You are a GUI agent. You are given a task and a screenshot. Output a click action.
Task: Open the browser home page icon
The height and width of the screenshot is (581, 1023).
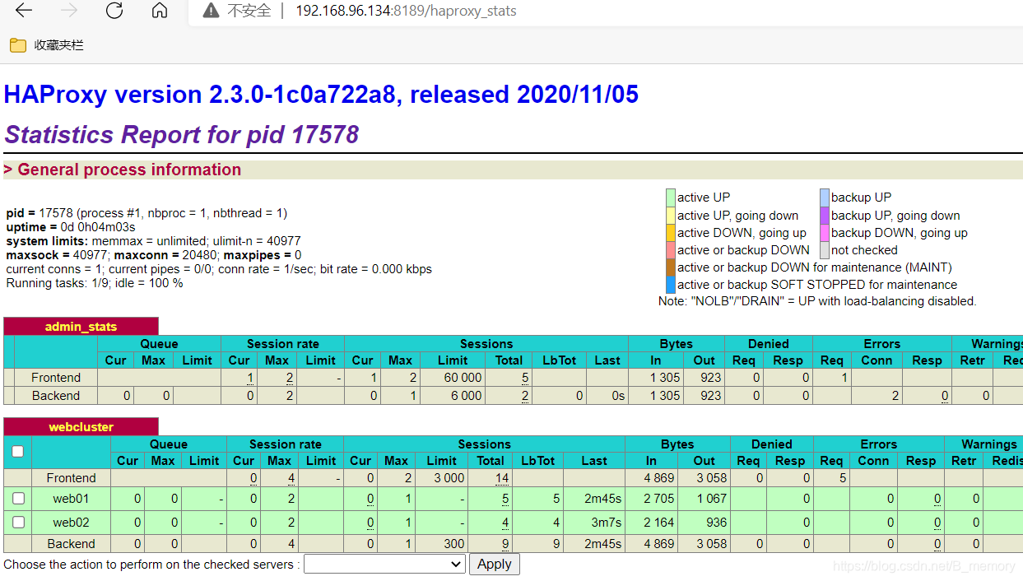(160, 11)
